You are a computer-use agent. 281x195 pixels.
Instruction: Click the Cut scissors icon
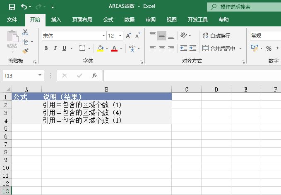point(25,32)
